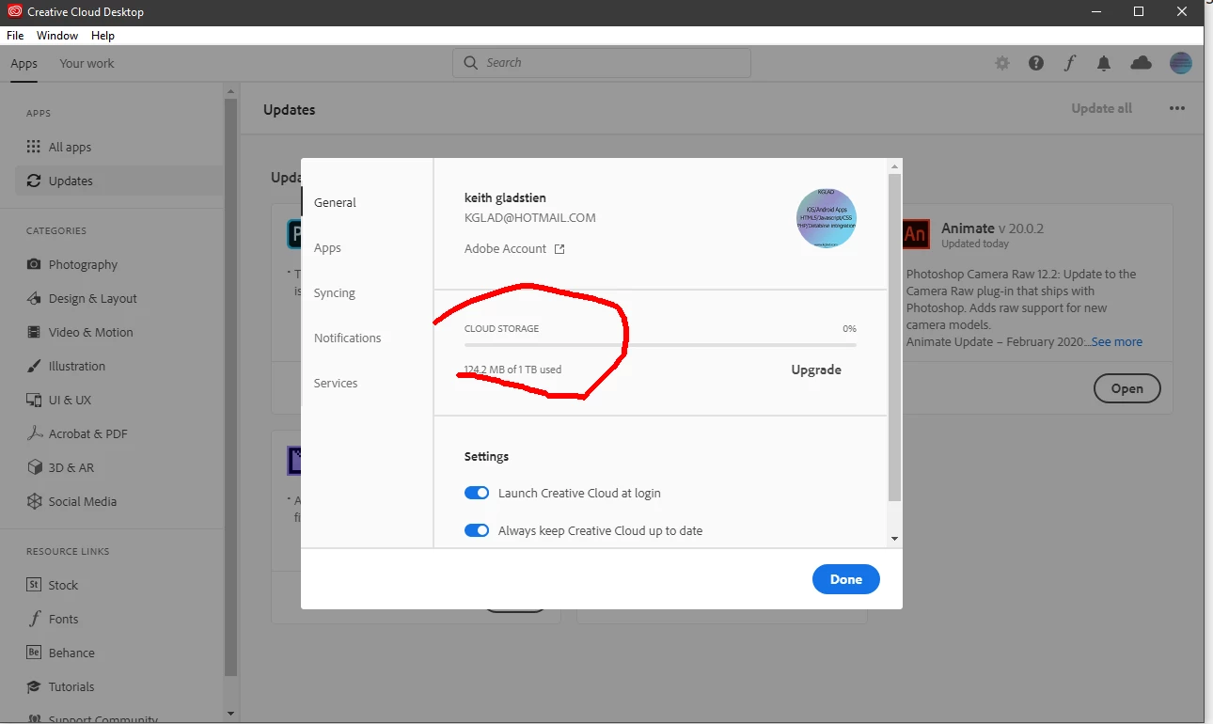
Task: Click the cloud storage usage bar
Action: (x=660, y=345)
